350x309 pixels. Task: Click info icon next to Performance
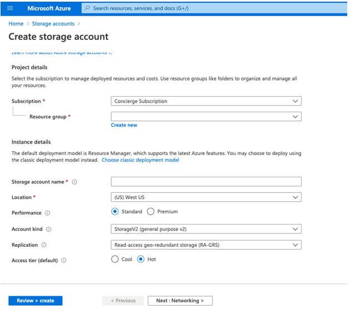click(x=47, y=212)
